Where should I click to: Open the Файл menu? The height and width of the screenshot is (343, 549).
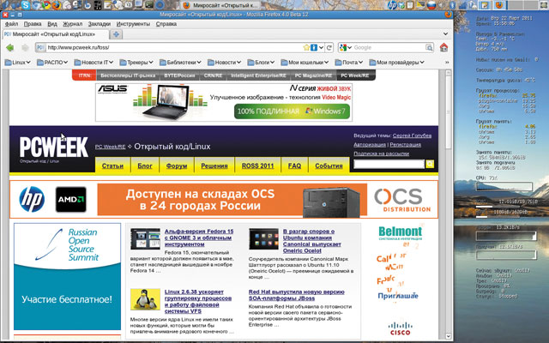click(x=11, y=24)
